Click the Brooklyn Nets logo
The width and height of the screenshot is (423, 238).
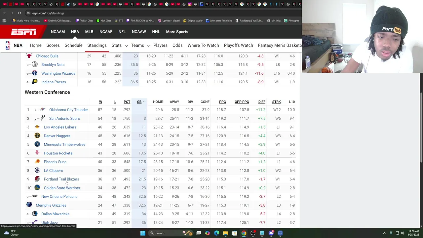click(x=35, y=64)
